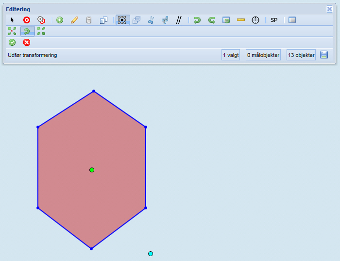Click the circular crosshair compass icon
Screen dimensions: 340x261
tap(255, 20)
